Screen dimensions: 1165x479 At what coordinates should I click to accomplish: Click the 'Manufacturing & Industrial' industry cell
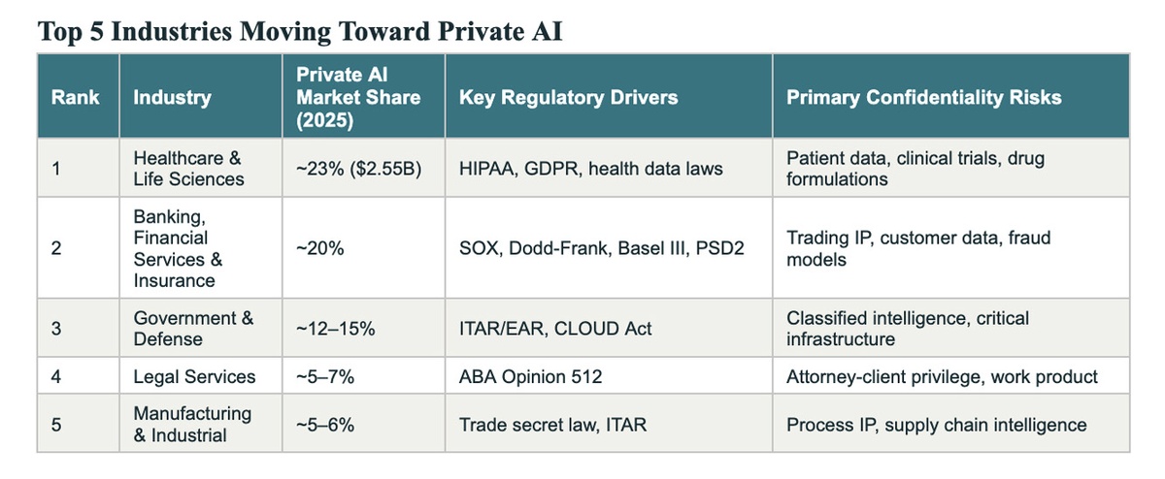(192, 425)
